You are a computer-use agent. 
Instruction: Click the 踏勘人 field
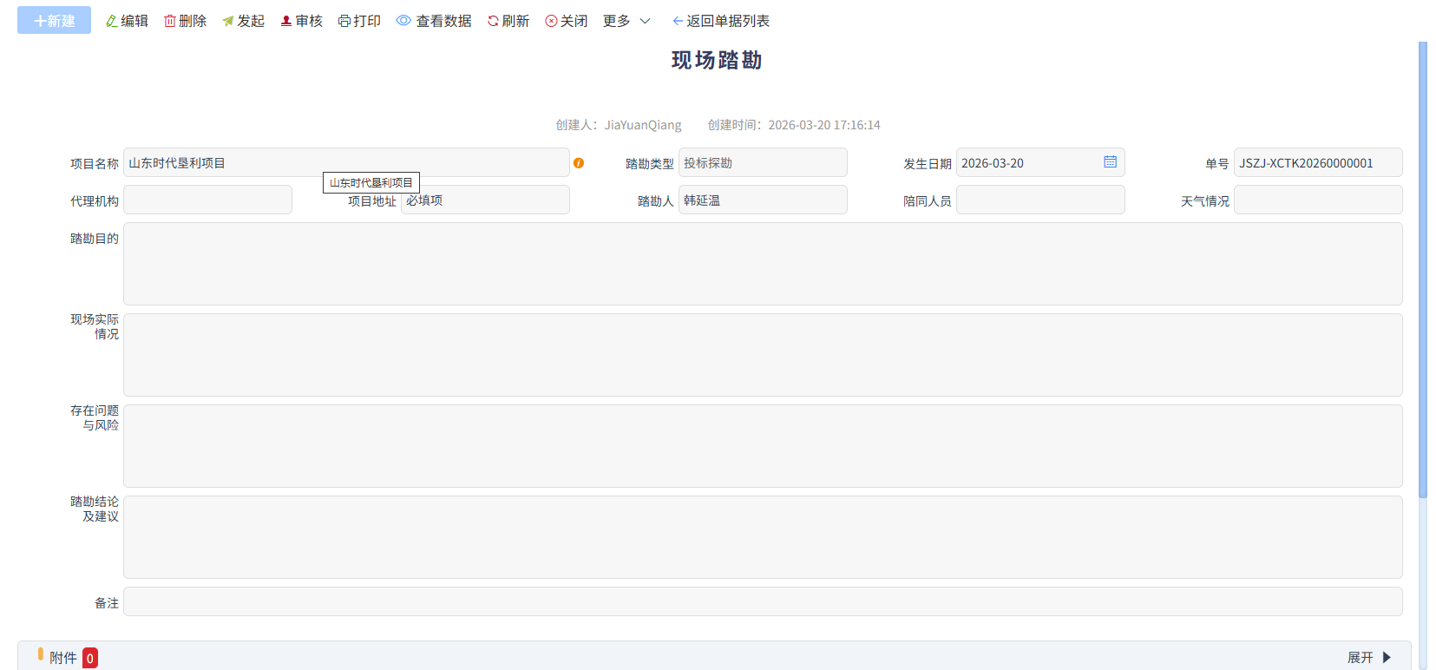click(763, 200)
